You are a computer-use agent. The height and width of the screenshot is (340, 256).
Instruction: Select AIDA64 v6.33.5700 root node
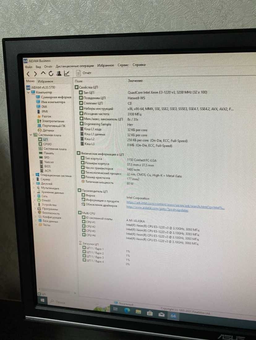[x=41, y=87]
